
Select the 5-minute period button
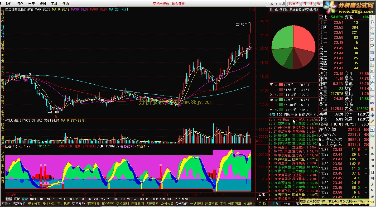372,148
